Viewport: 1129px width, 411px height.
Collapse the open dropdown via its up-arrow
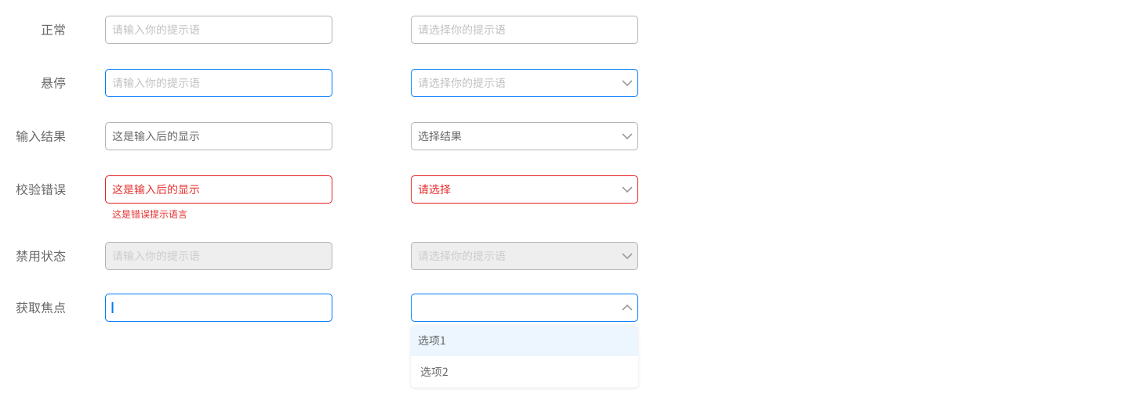(x=627, y=308)
